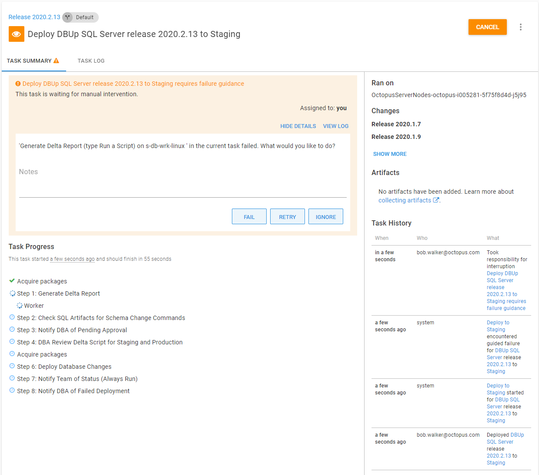Click Hide Details to collapse the interruption
The width and height of the screenshot is (539, 475).
298,126
